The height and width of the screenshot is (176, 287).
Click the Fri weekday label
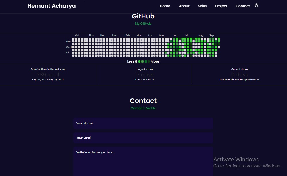tap(67, 53)
